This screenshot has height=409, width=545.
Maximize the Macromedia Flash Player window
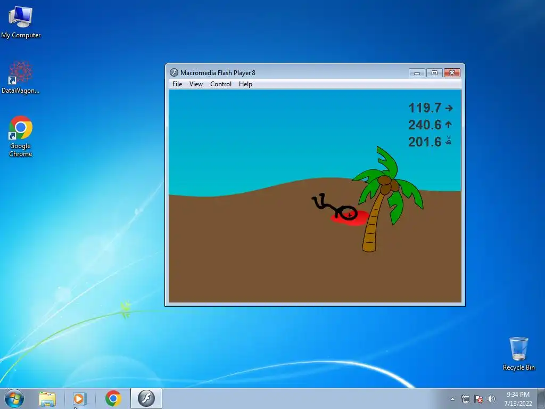434,72
